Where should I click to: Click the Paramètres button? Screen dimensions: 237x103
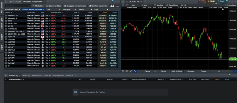(x=230, y=5)
